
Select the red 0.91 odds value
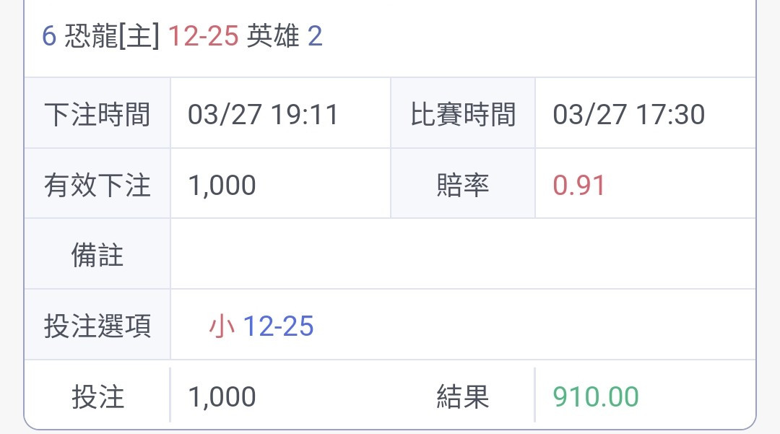click(578, 185)
